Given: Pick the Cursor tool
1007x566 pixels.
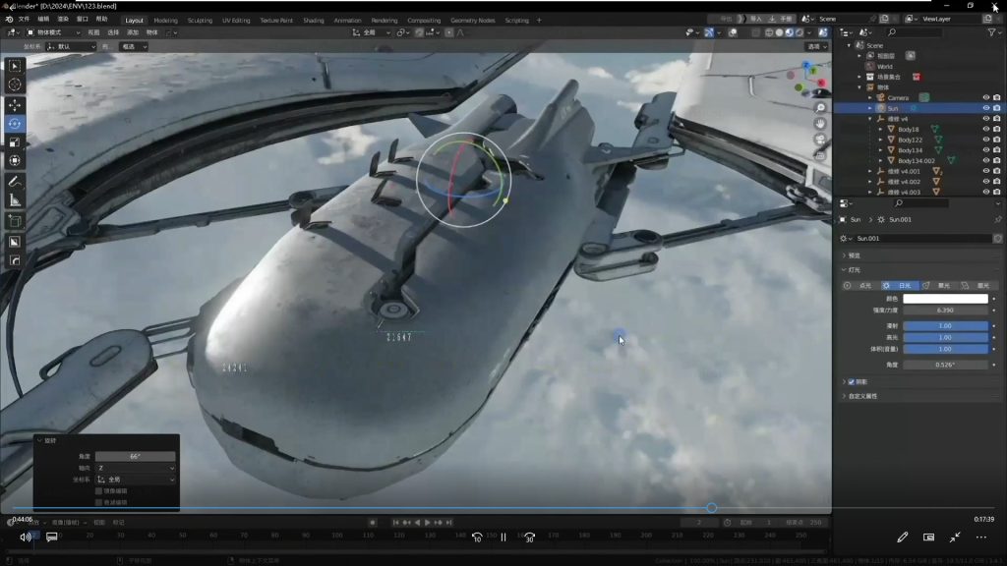Looking at the screenshot, I should click(x=15, y=85).
